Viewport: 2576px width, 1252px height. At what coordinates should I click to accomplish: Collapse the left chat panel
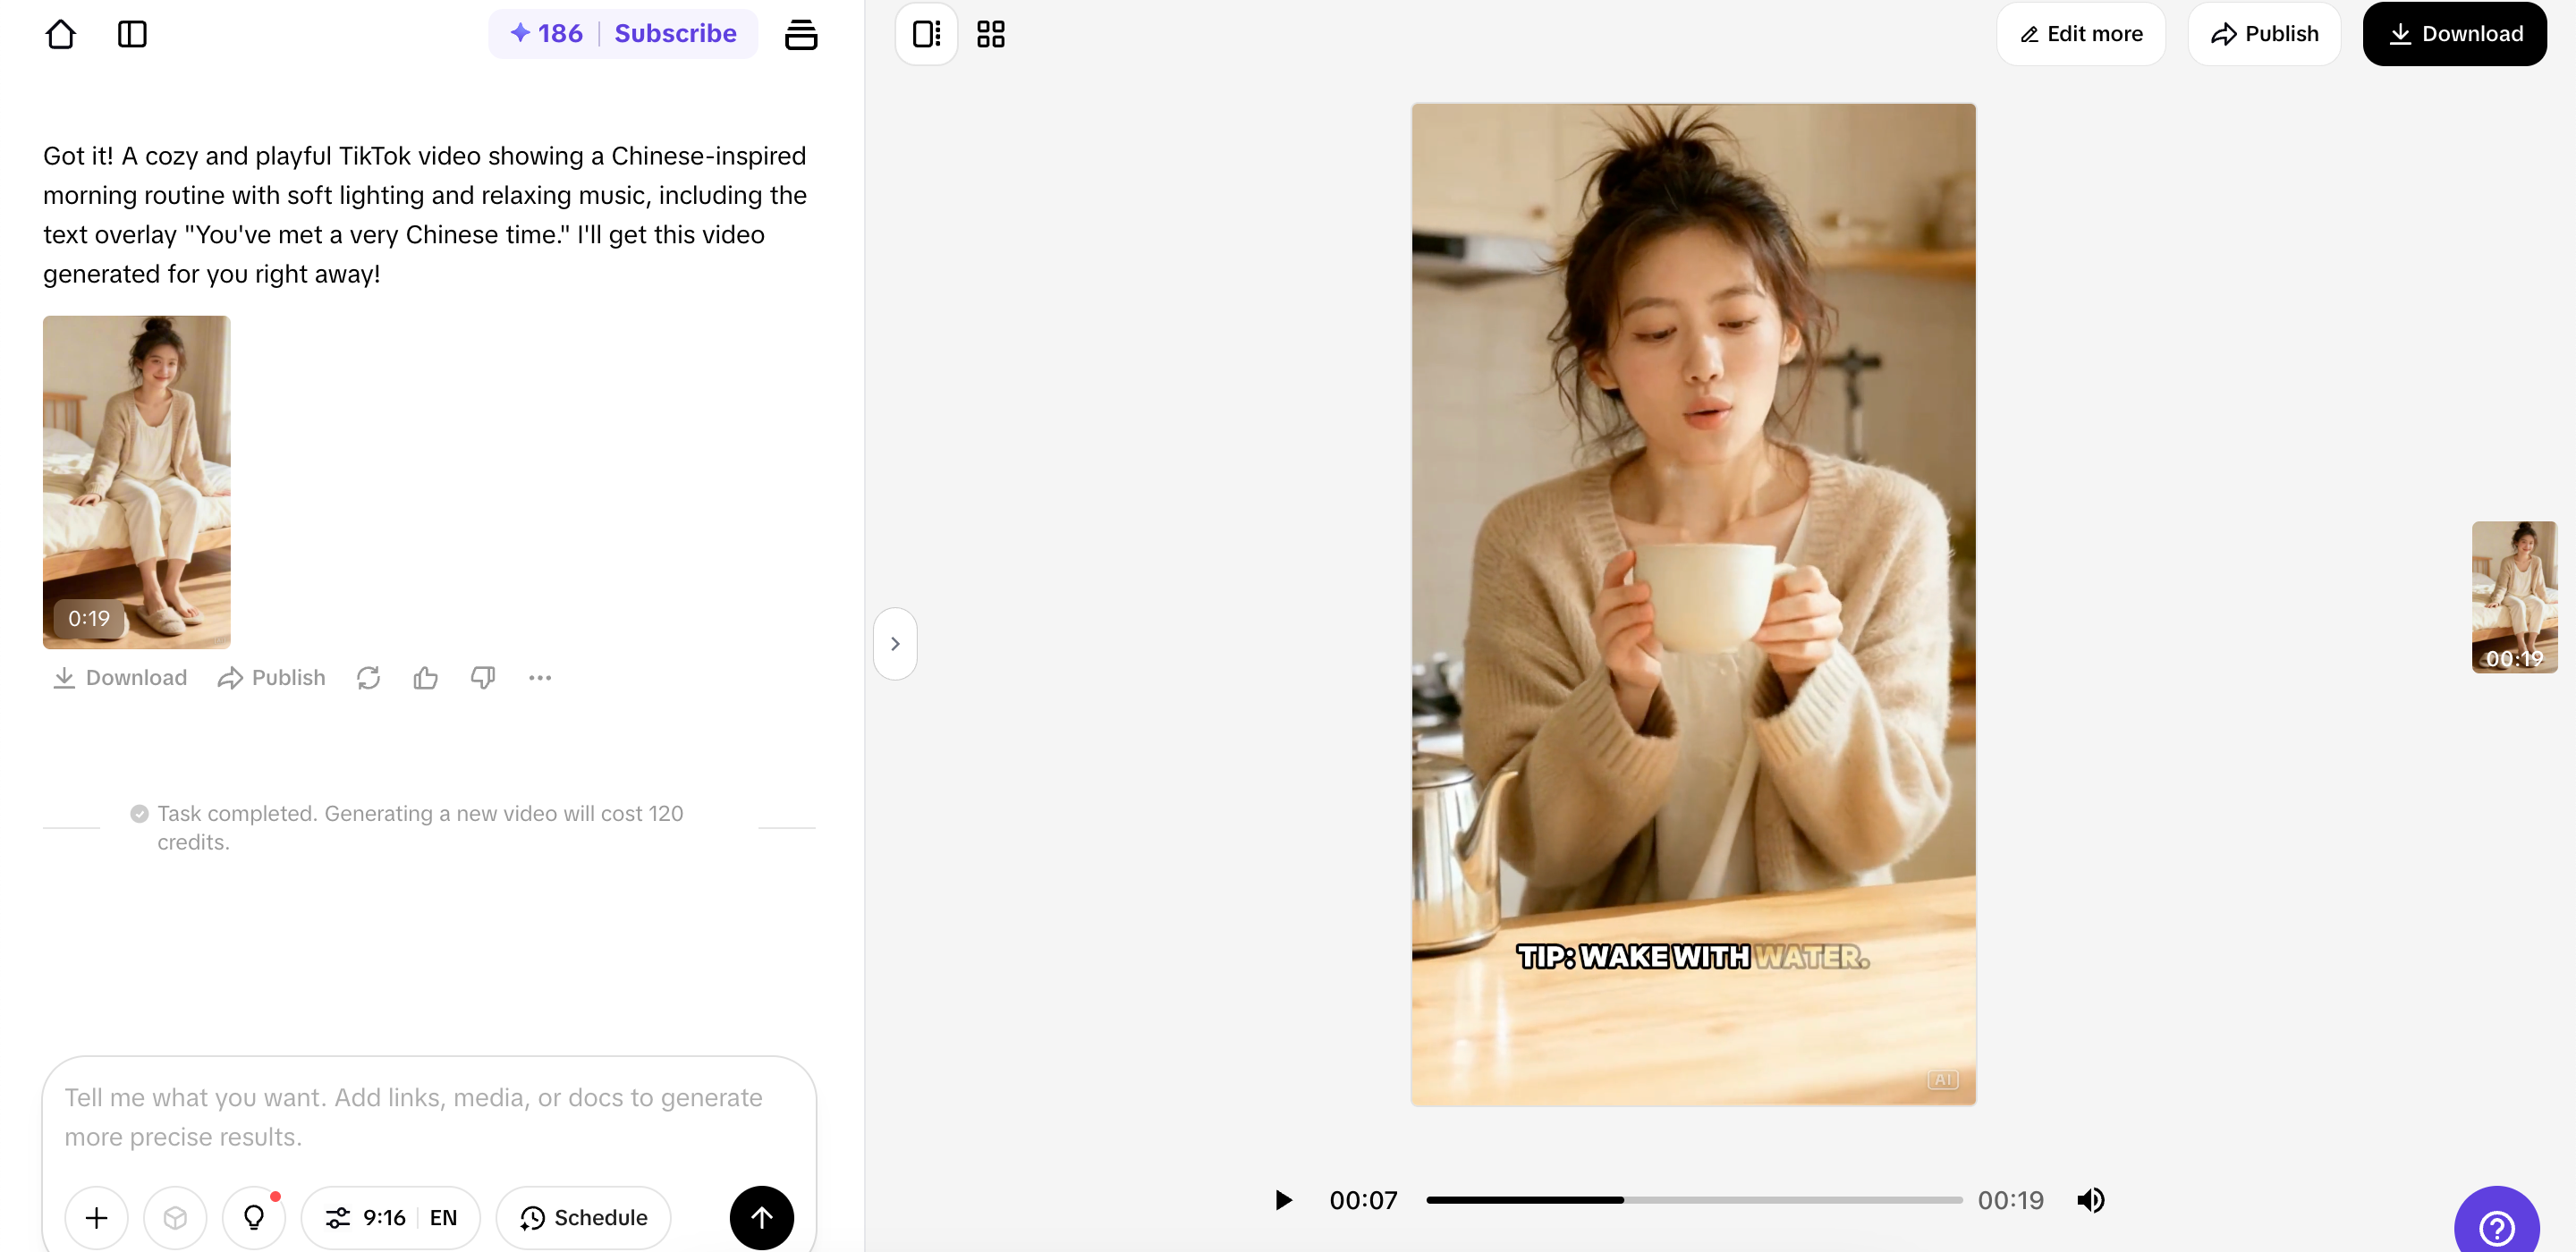coord(132,33)
